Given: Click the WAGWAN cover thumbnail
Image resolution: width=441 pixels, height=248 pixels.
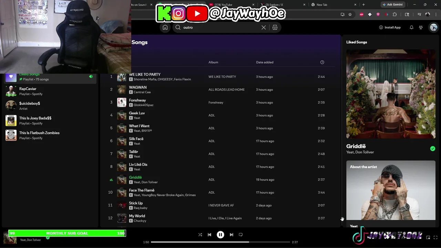Looking at the screenshot, I should (122, 90).
